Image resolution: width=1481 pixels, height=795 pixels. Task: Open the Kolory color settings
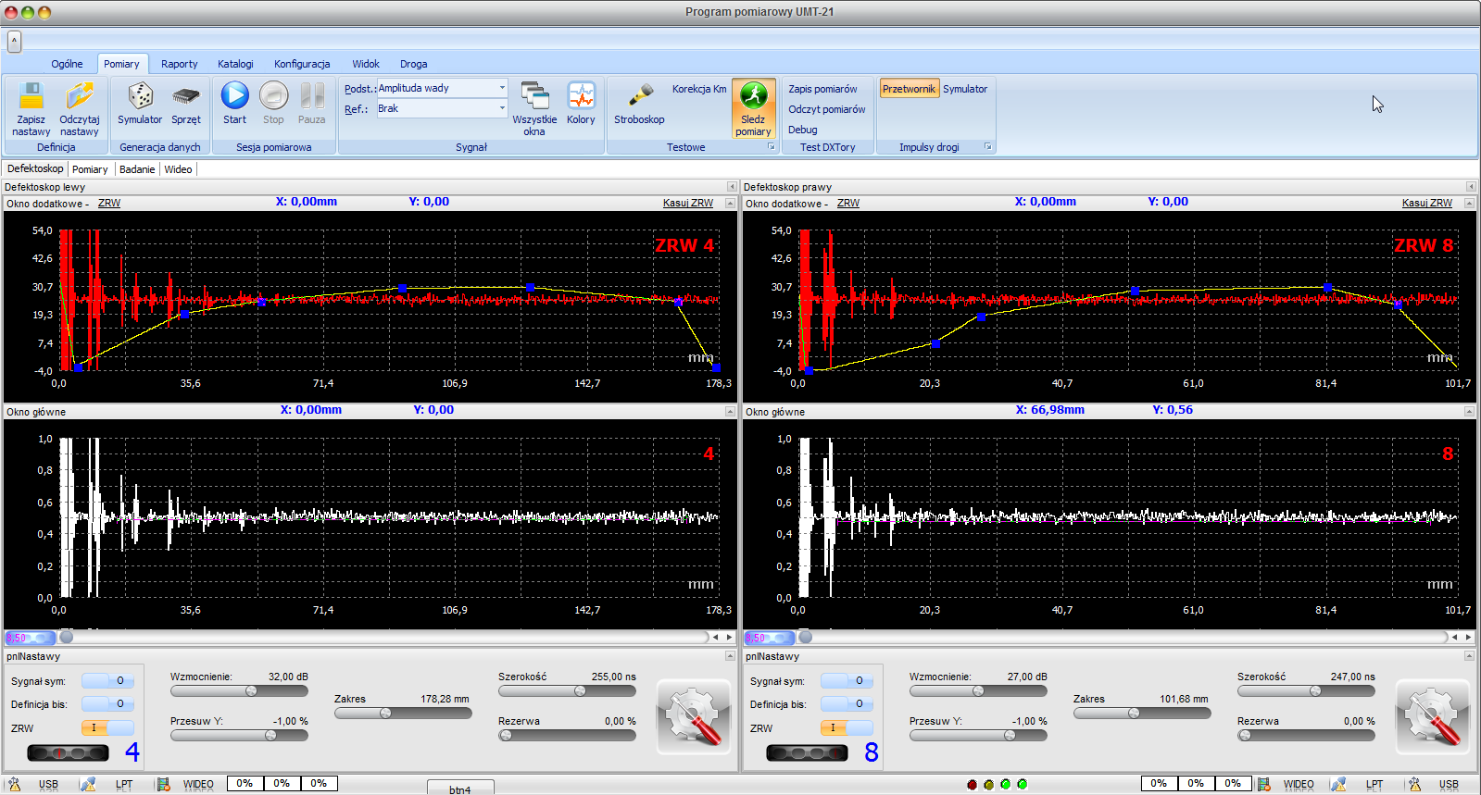(581, 97)
